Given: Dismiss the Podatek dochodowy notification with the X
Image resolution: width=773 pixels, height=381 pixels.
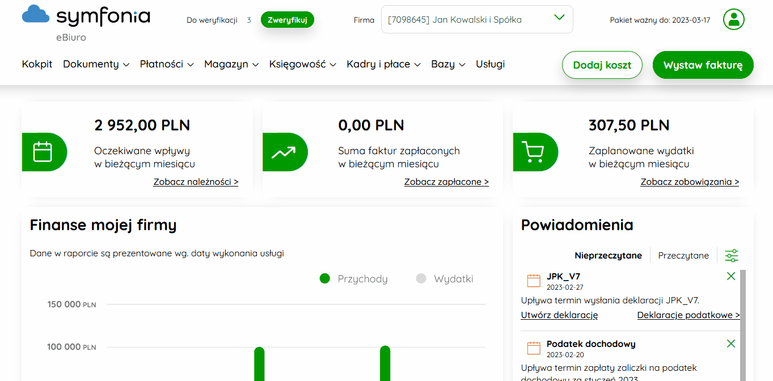Looking at the screenshot, I should click(730, 344).
